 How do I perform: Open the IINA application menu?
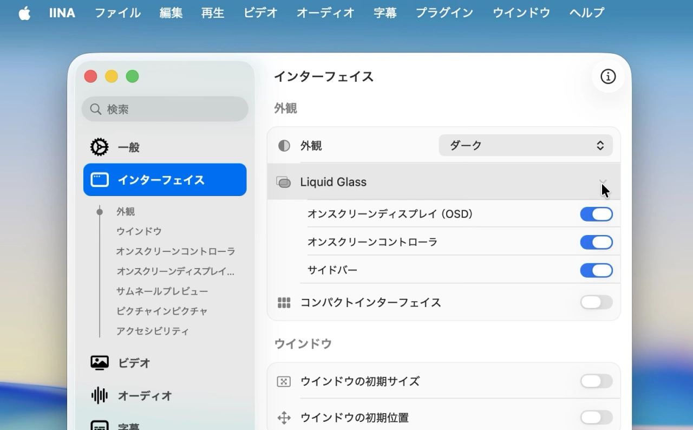[x=62, y=13]
